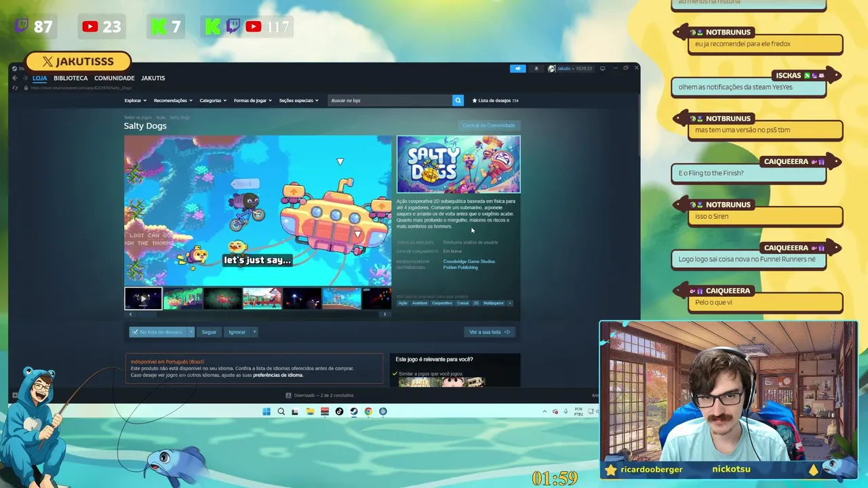Open Google Chrome from the taskbar
The width and height of the screenshot is (868, 488).
coord(368,411)
